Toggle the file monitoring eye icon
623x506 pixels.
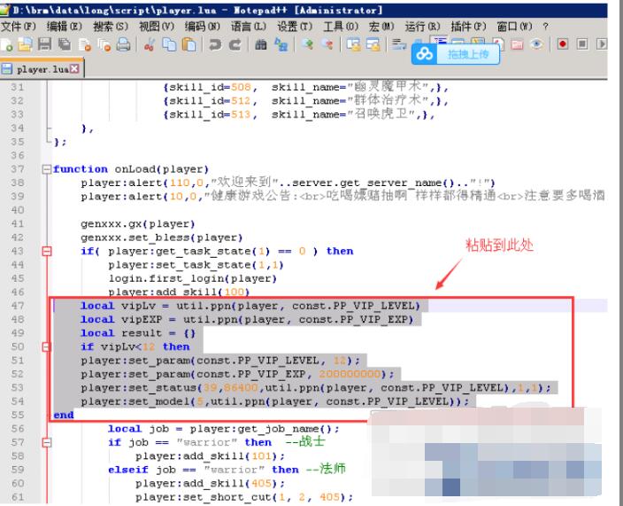click(538, 43)
